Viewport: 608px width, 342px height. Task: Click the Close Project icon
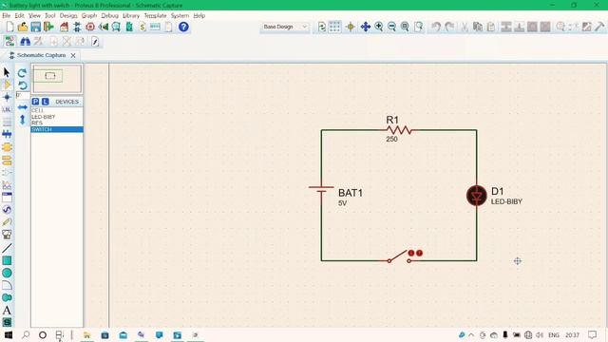48,27
